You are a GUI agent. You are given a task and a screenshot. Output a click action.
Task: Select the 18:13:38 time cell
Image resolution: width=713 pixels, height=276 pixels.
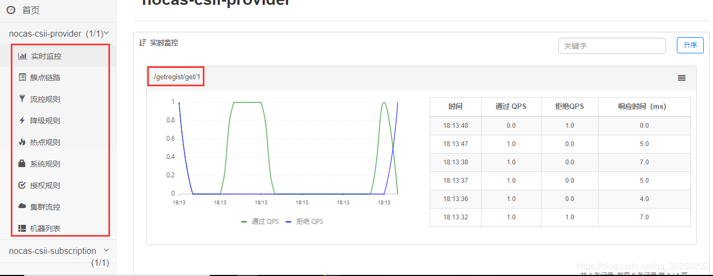(x=456, y=162)
